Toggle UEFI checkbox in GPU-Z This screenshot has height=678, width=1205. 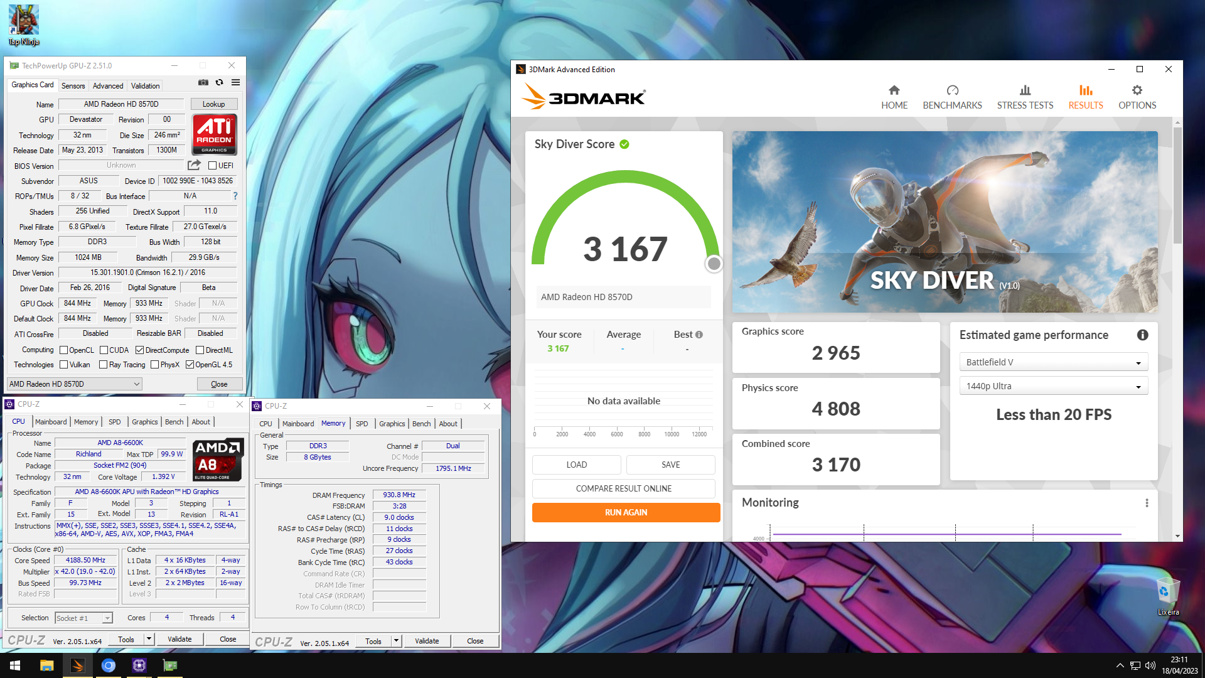212,166
